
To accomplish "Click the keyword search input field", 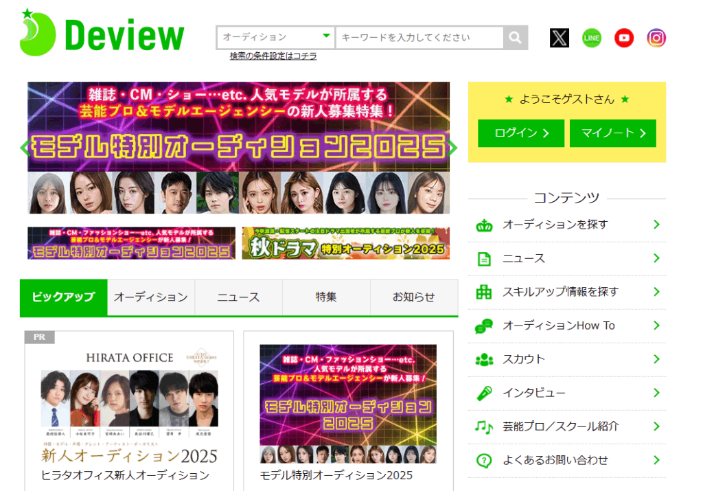I will tap(419, 38).
